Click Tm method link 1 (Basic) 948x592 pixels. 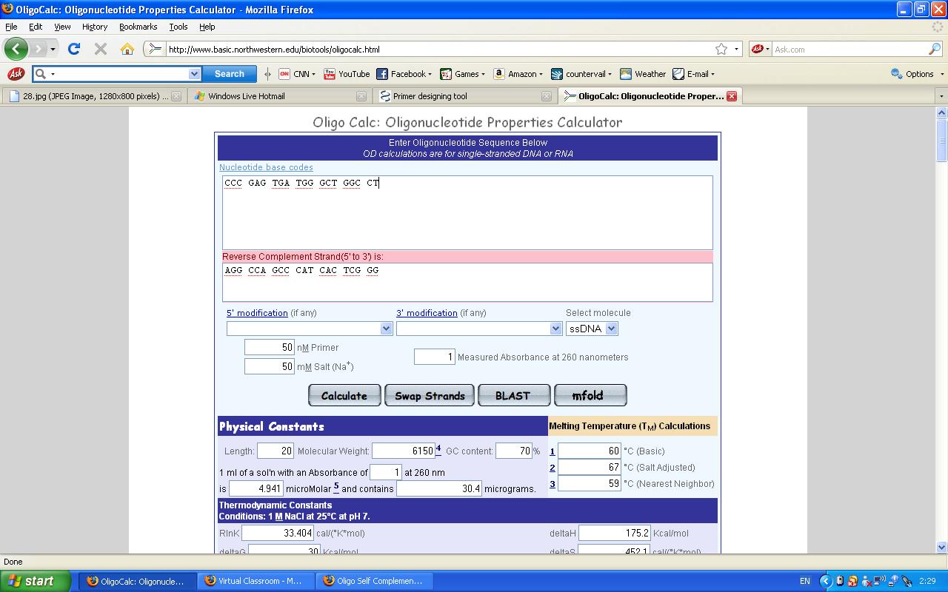coord(552,451)
